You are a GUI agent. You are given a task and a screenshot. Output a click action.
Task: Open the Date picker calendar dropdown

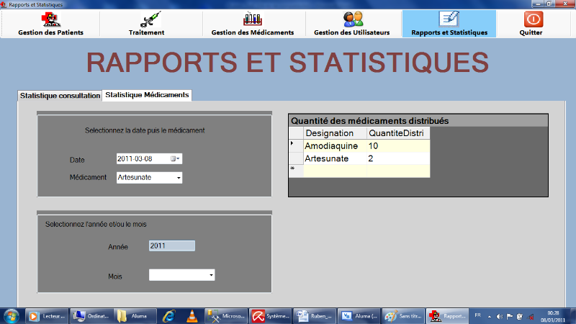point(175,158)
